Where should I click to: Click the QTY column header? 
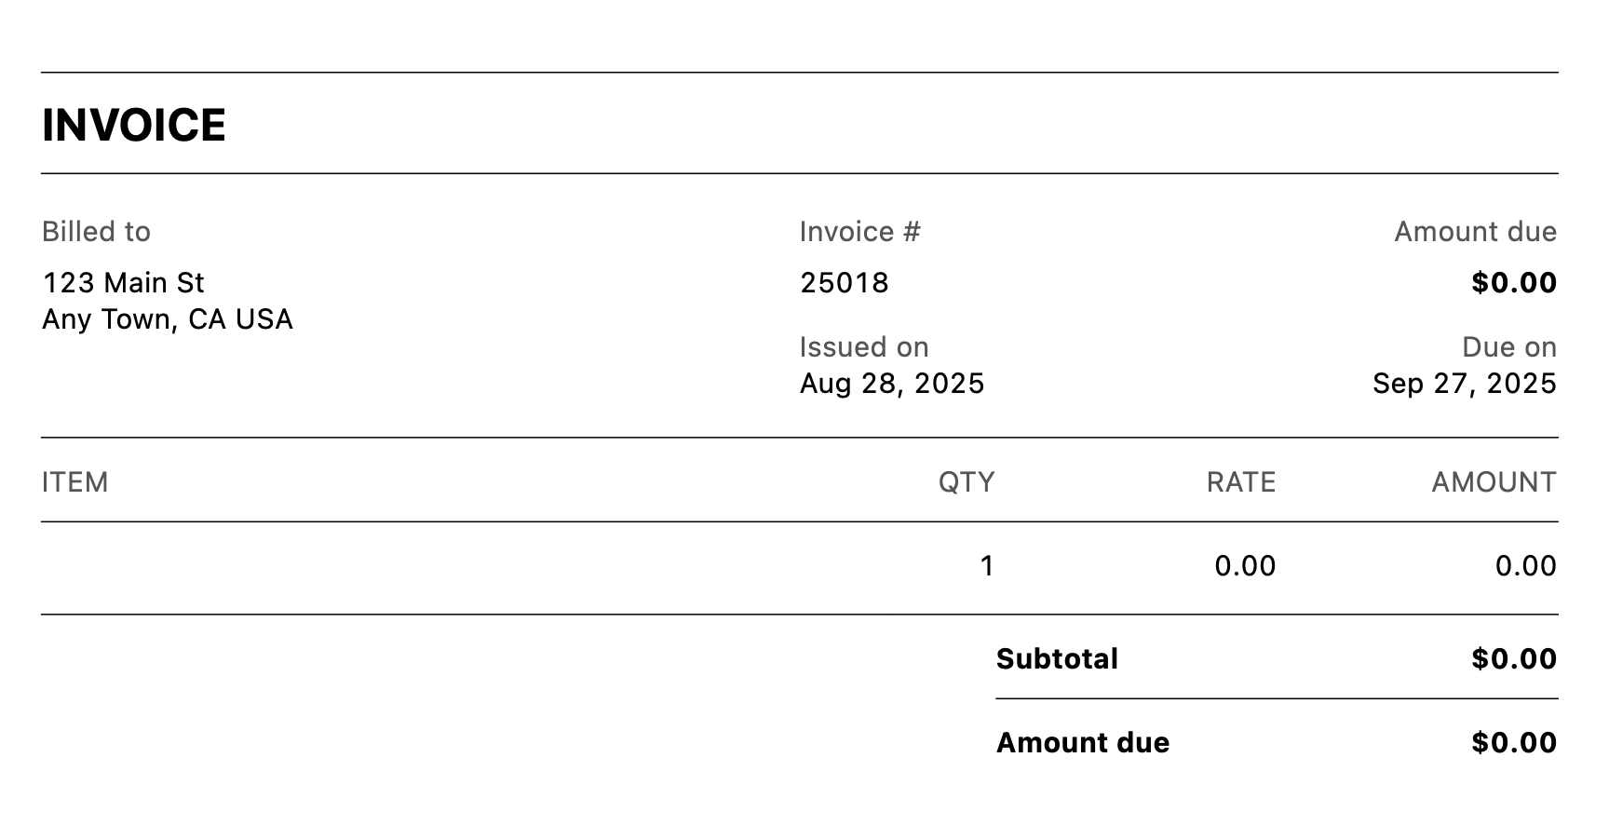tap(966, 482)
